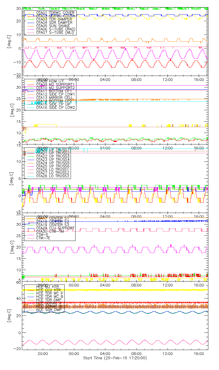Screen dimensions: 219x370
Task: Select the CTM-TE legend label
Action: click(43, 238)
